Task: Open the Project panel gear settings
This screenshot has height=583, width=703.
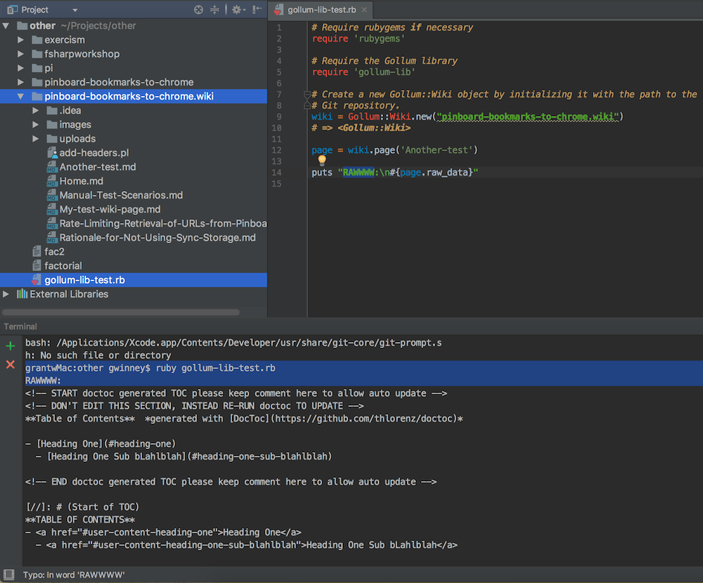Action: pos(237,10)
